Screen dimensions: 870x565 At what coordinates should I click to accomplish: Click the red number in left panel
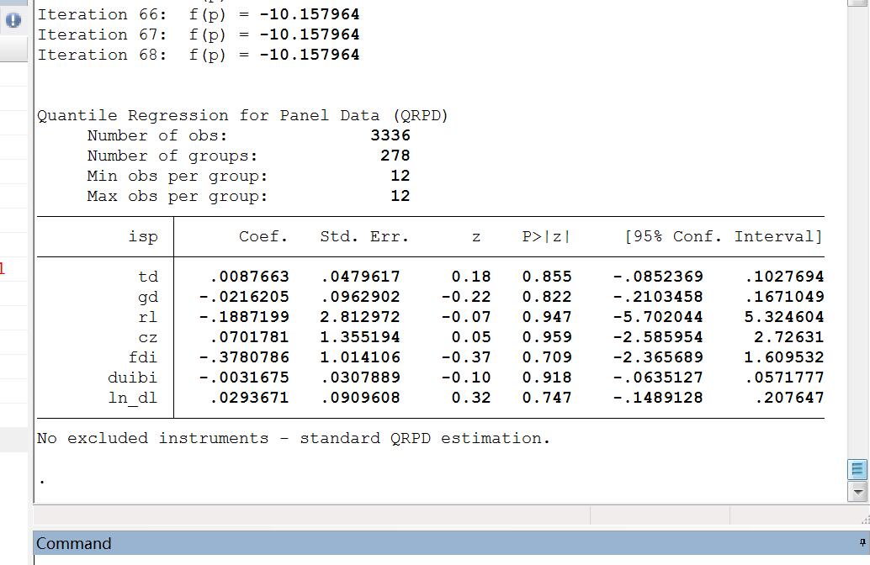3,269
